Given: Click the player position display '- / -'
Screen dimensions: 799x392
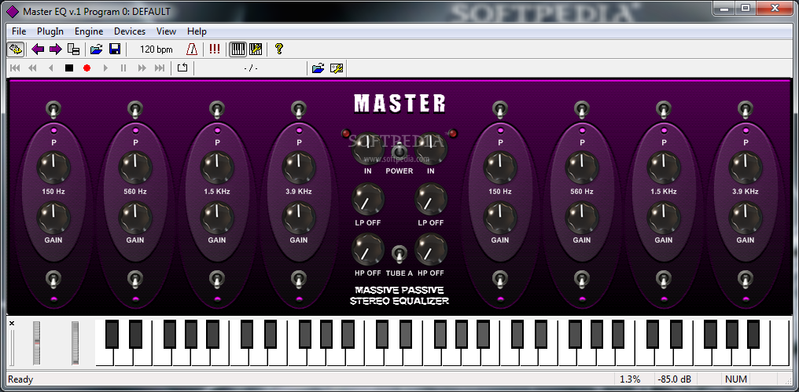Looking at the screenshot, I should click(x=251, y=68).
